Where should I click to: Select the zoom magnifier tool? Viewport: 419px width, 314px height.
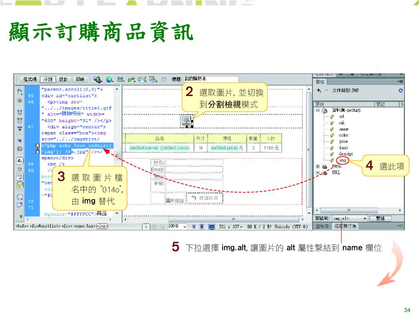(162, 227)
